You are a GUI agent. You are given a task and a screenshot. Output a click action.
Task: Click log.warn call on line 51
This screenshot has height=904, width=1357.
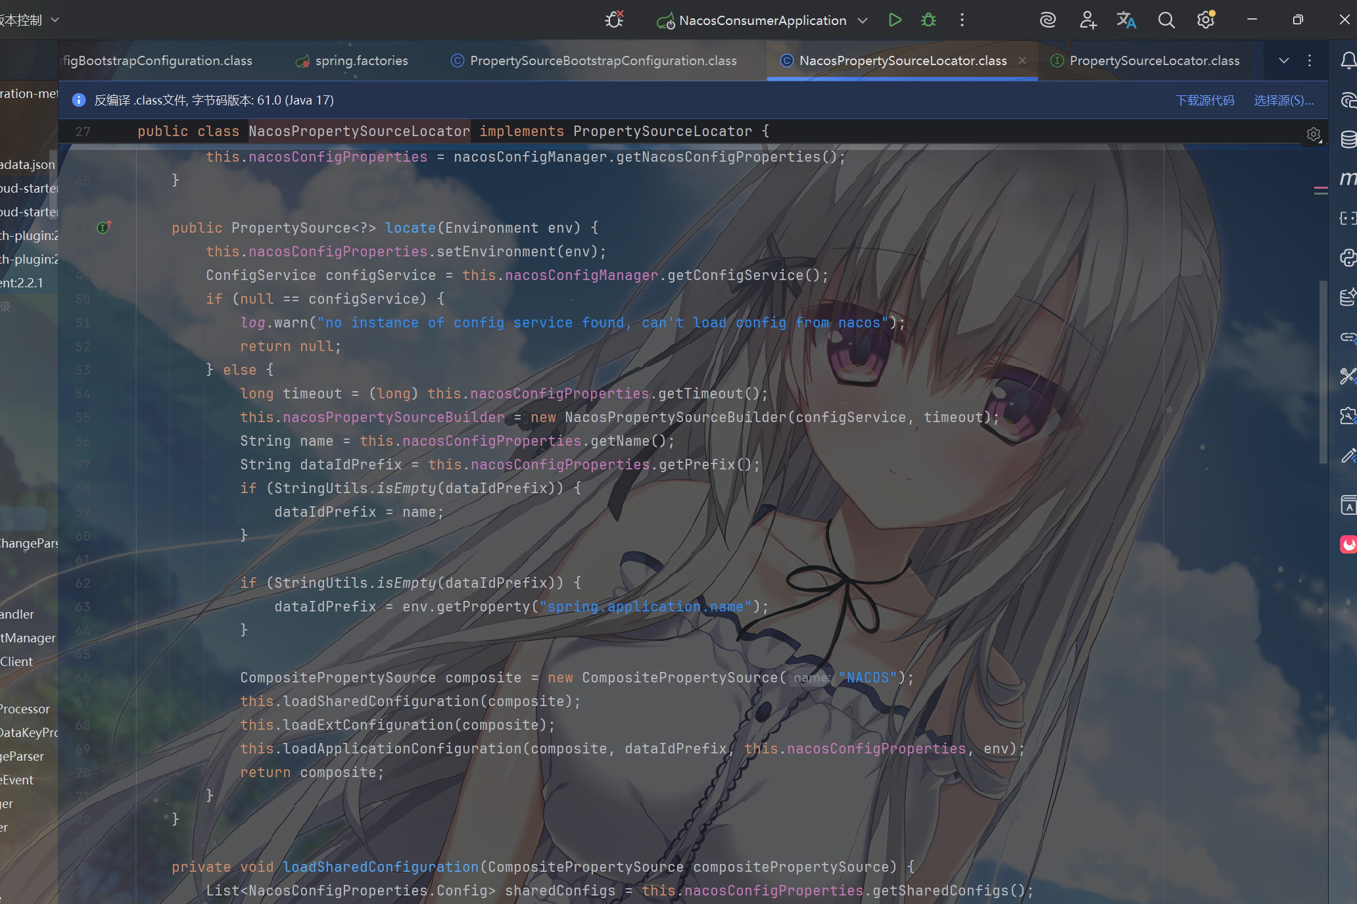click(x=274, y=322)
